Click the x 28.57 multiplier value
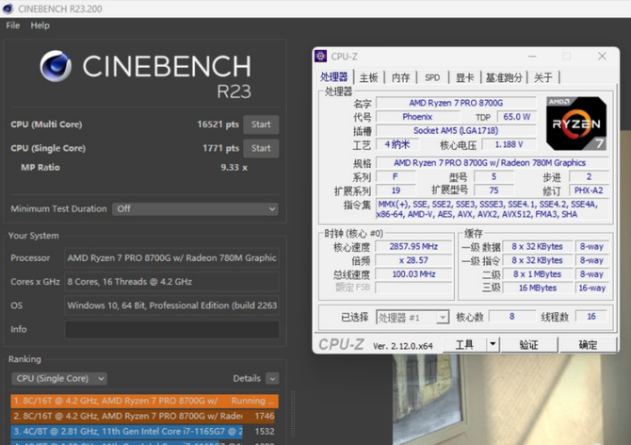The height and width of the screenshot is (445, 631). (413, 260)
